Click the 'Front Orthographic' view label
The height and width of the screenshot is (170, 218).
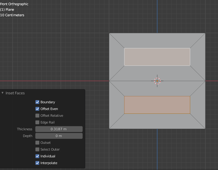coord(14,4)
